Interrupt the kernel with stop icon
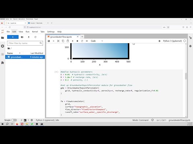The height and width of the screenshot is (144, 193). (x=77, y=41)
